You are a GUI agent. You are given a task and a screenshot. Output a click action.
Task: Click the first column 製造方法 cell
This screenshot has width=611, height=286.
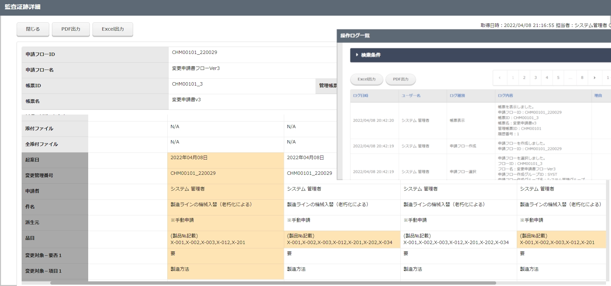tap(226, 272)
